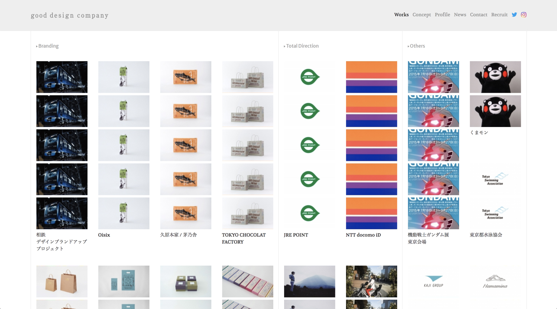Screen dimensions: 557x309
Task: Open the JRE POINT project title
Action: click(296, 235)
